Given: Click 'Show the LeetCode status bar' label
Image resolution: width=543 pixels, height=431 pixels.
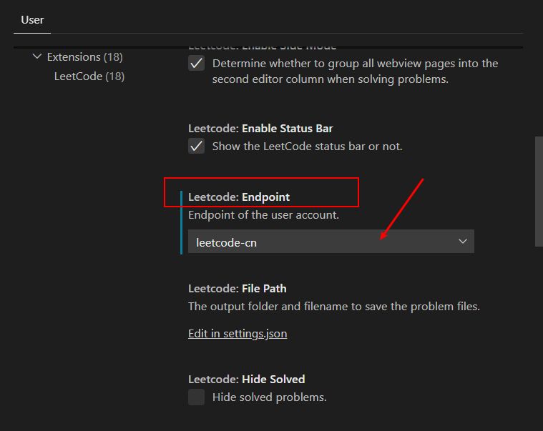Looking at the screenshot, I should 307,147.
